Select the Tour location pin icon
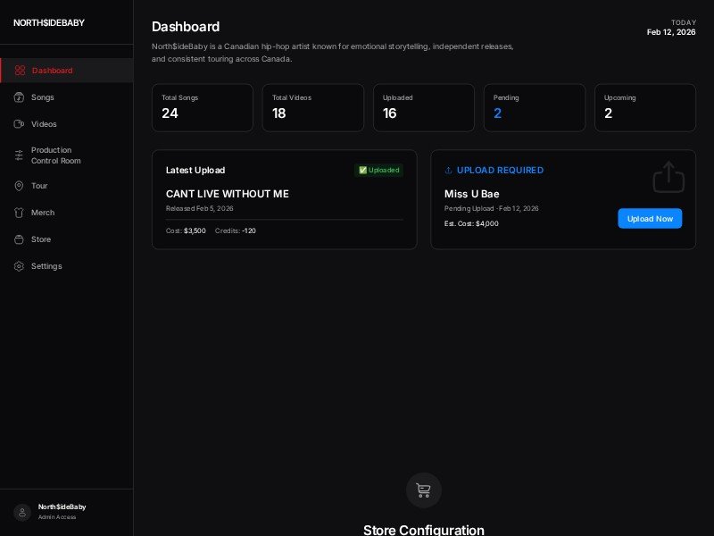The height and width of the screenshot is (536, 714). [x=21, y=186]
